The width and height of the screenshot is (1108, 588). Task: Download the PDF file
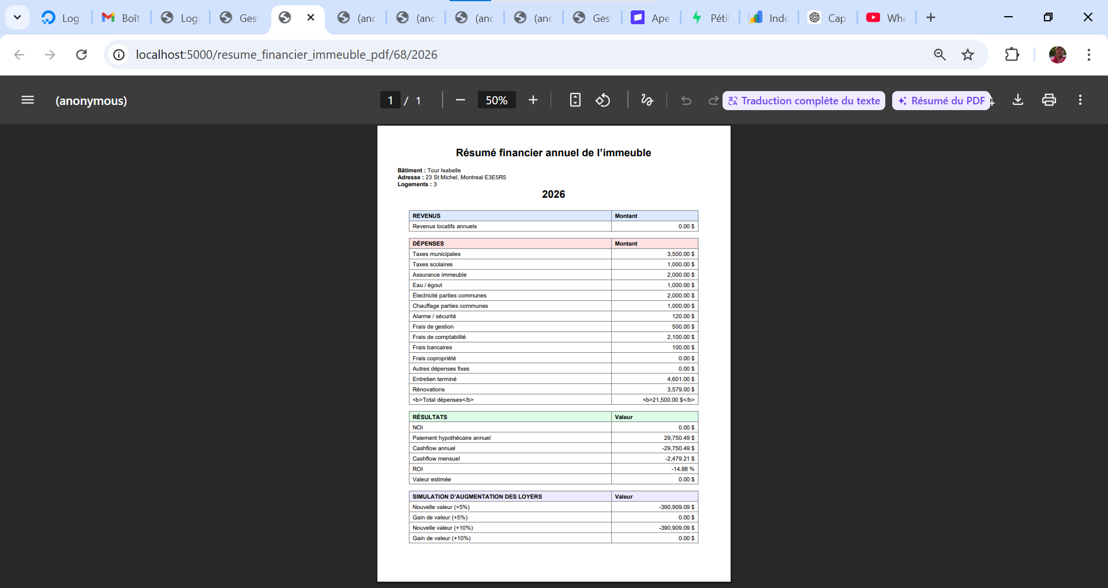[x=1018, y=100]
